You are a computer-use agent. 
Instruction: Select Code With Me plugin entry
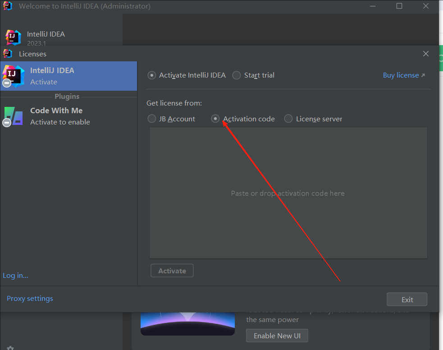(x=69, y=116)
